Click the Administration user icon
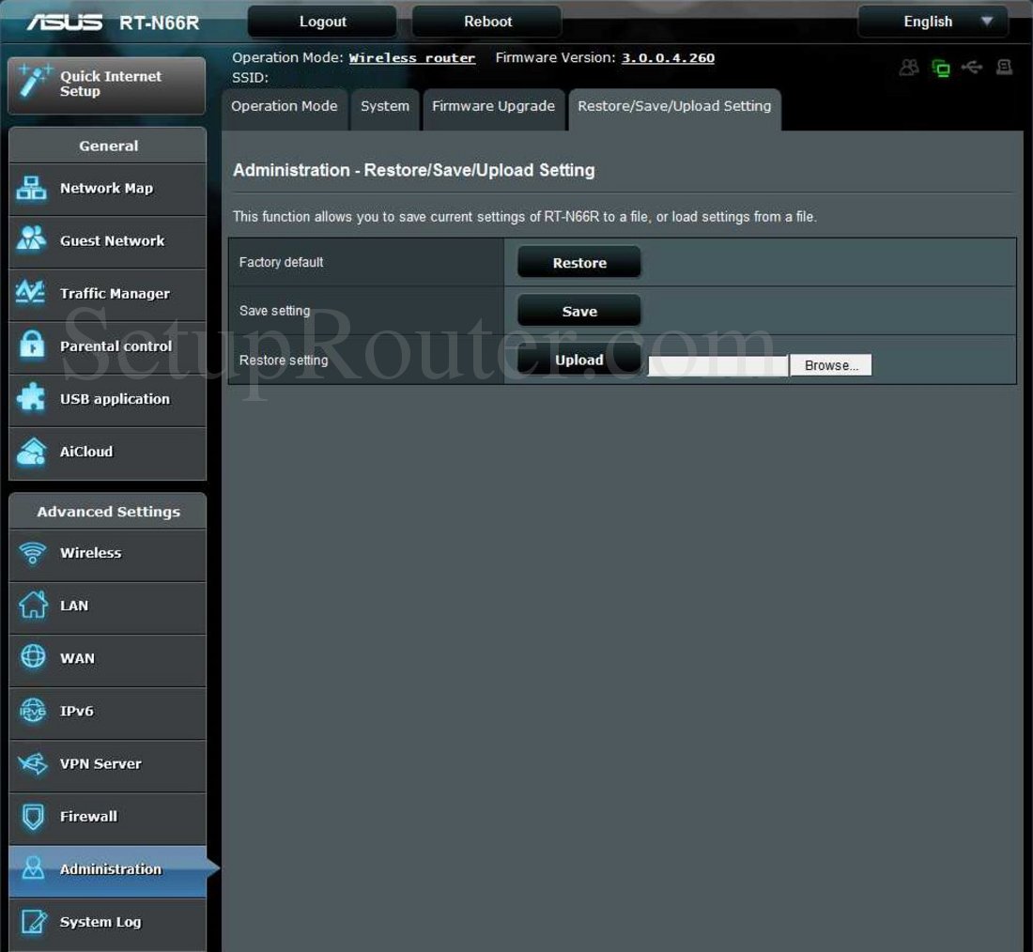 coord(33,868)
